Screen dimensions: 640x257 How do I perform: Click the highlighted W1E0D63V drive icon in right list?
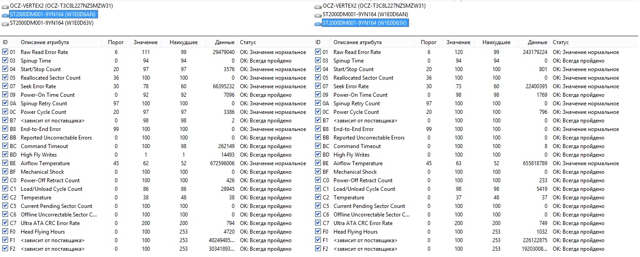click(x=318, y=23)
